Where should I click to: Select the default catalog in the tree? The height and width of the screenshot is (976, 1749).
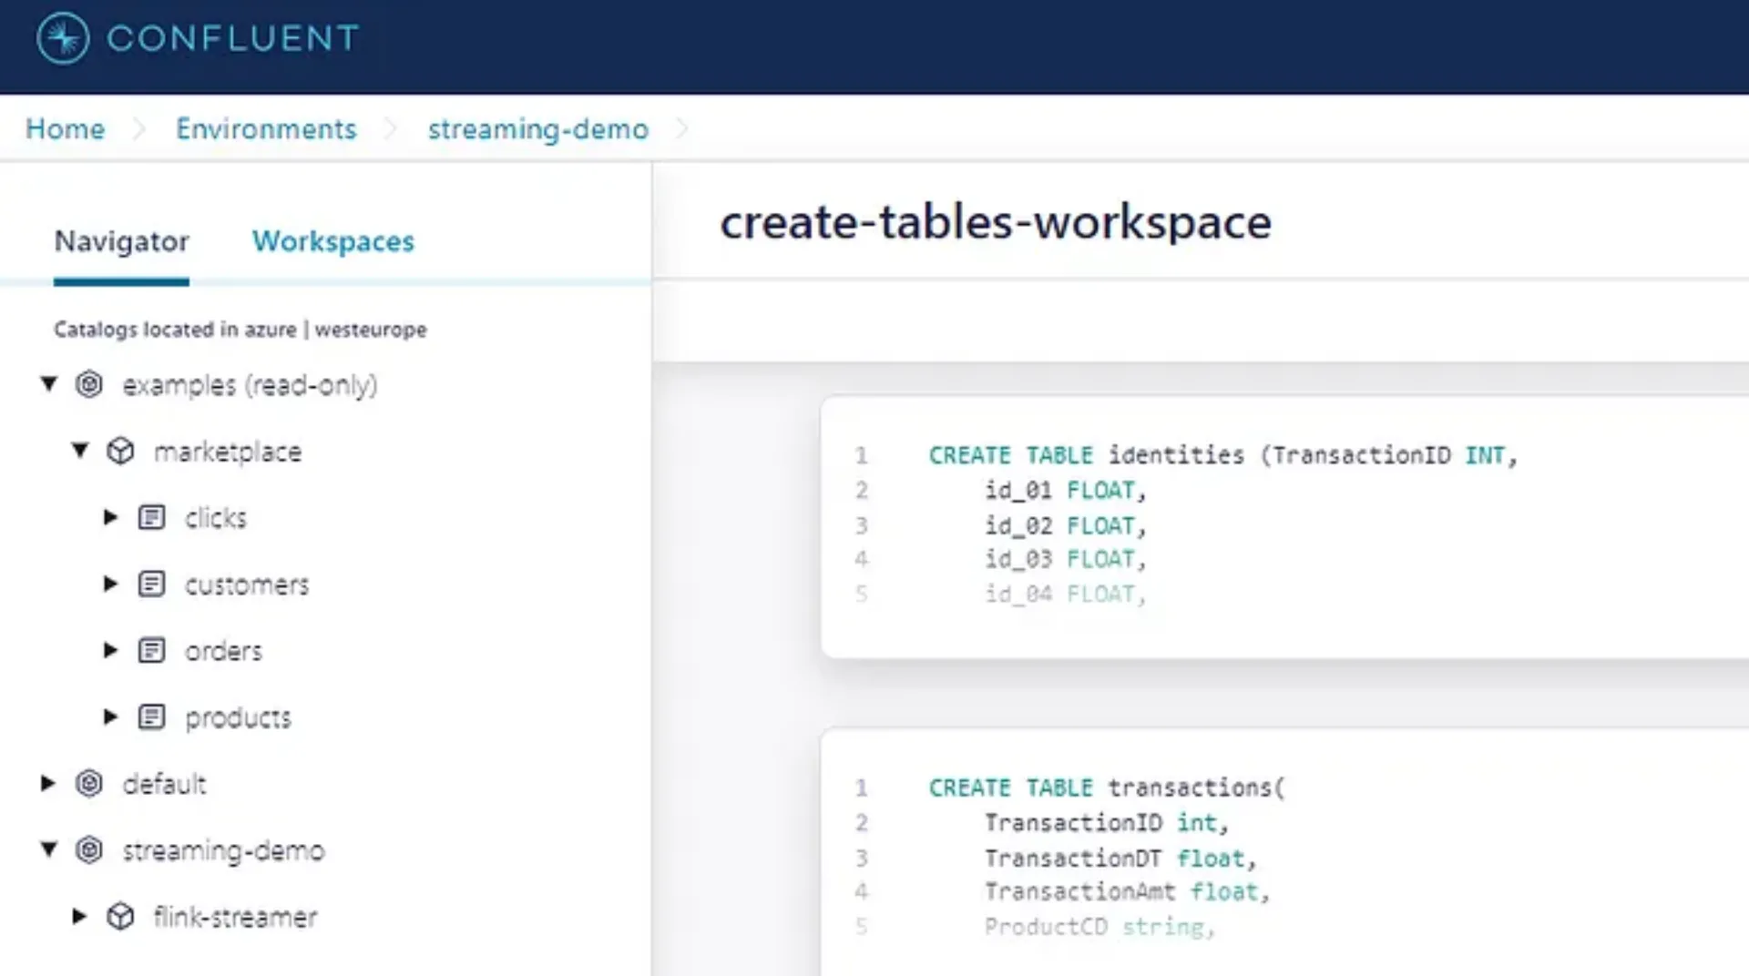pyautogui.click(x=164, y=784)
